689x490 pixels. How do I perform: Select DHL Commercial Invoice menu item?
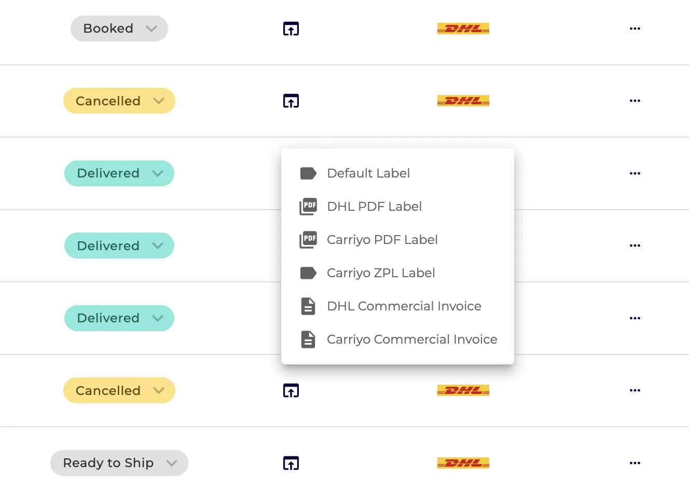coord(404,306)
